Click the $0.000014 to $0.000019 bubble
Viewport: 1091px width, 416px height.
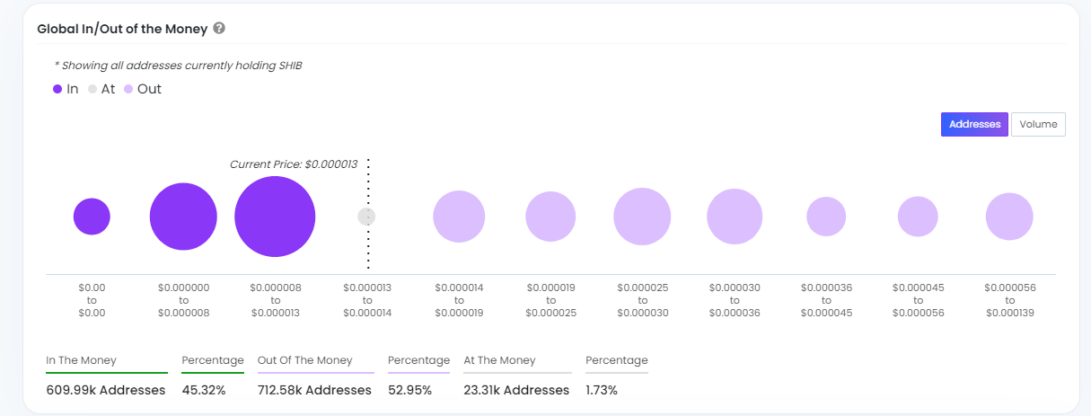point(459,217)
